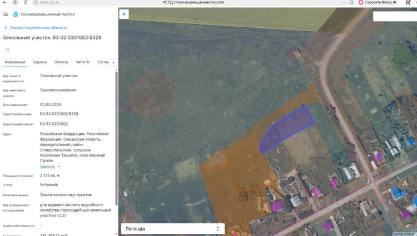The width and height of the screenshot is (417, 236).
Task: Collapse the side panel with double-arrow button
Action: click(x=124, y=14)
